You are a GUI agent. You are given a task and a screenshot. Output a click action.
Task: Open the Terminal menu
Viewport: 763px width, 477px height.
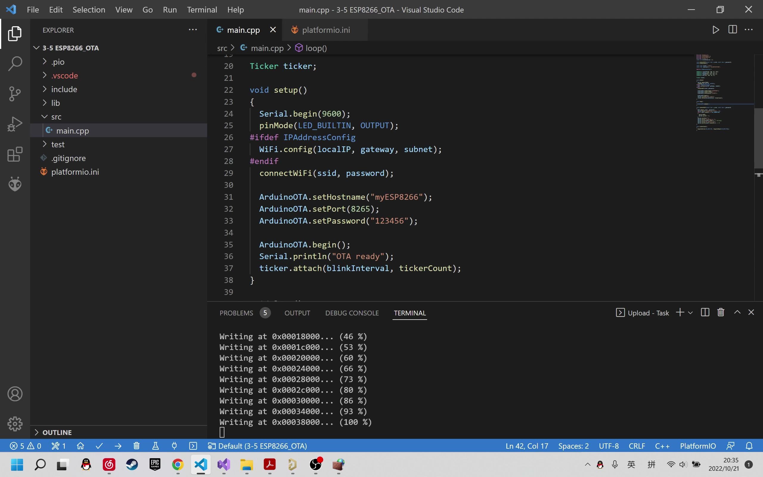[x=202, y=10]
